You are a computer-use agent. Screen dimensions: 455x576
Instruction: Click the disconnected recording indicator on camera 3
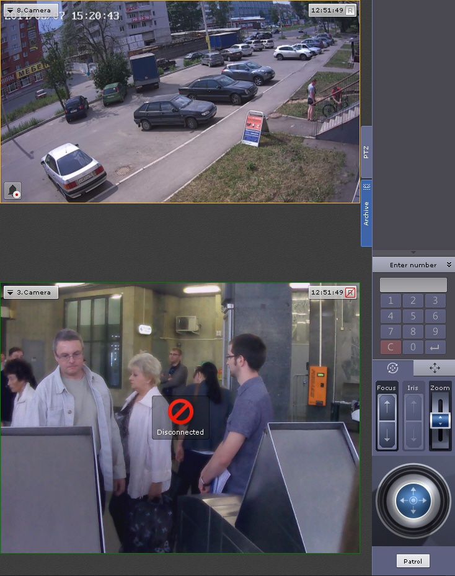coord(350,292)
